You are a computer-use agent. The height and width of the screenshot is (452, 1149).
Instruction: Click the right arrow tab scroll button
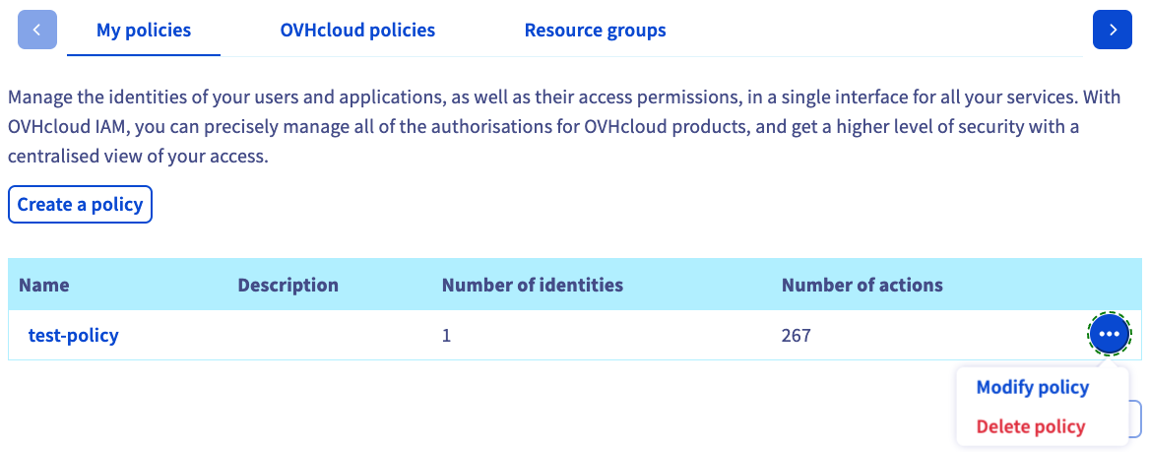point(1112,31)
